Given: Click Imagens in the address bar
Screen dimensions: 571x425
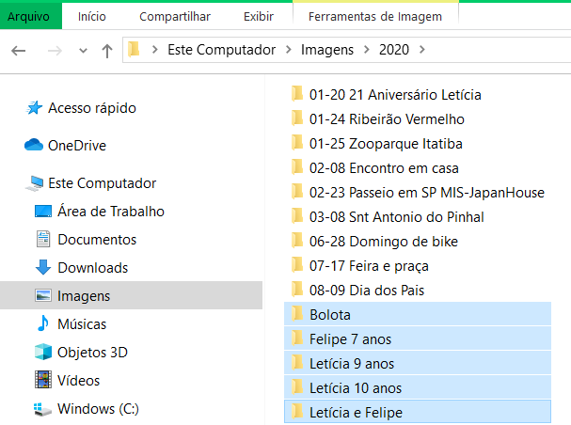Looking at the screenshot, I should click(x=327, y=50).
